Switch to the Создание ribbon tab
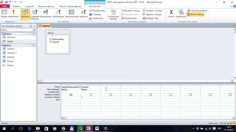This screenshot has height=132, width=236. pyautogui.click(x=29, y=6)
